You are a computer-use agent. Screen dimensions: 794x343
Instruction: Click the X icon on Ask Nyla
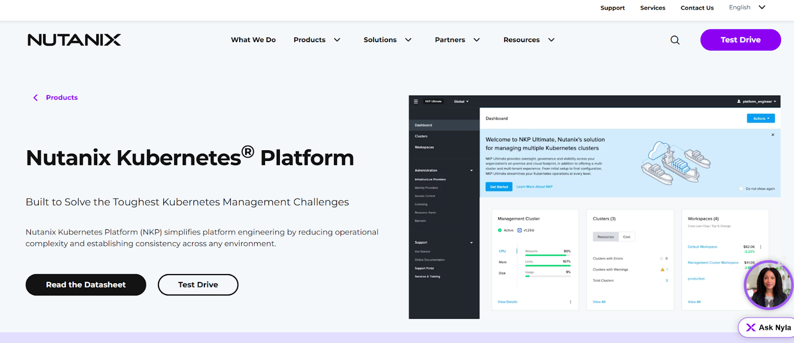coord(751,328)
